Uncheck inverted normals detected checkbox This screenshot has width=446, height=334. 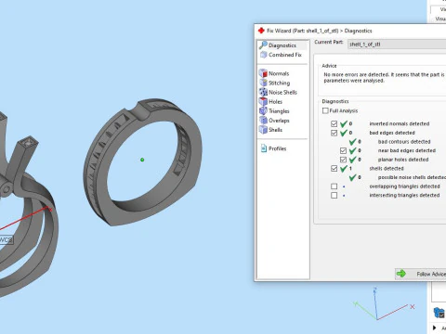click(334, 123)
